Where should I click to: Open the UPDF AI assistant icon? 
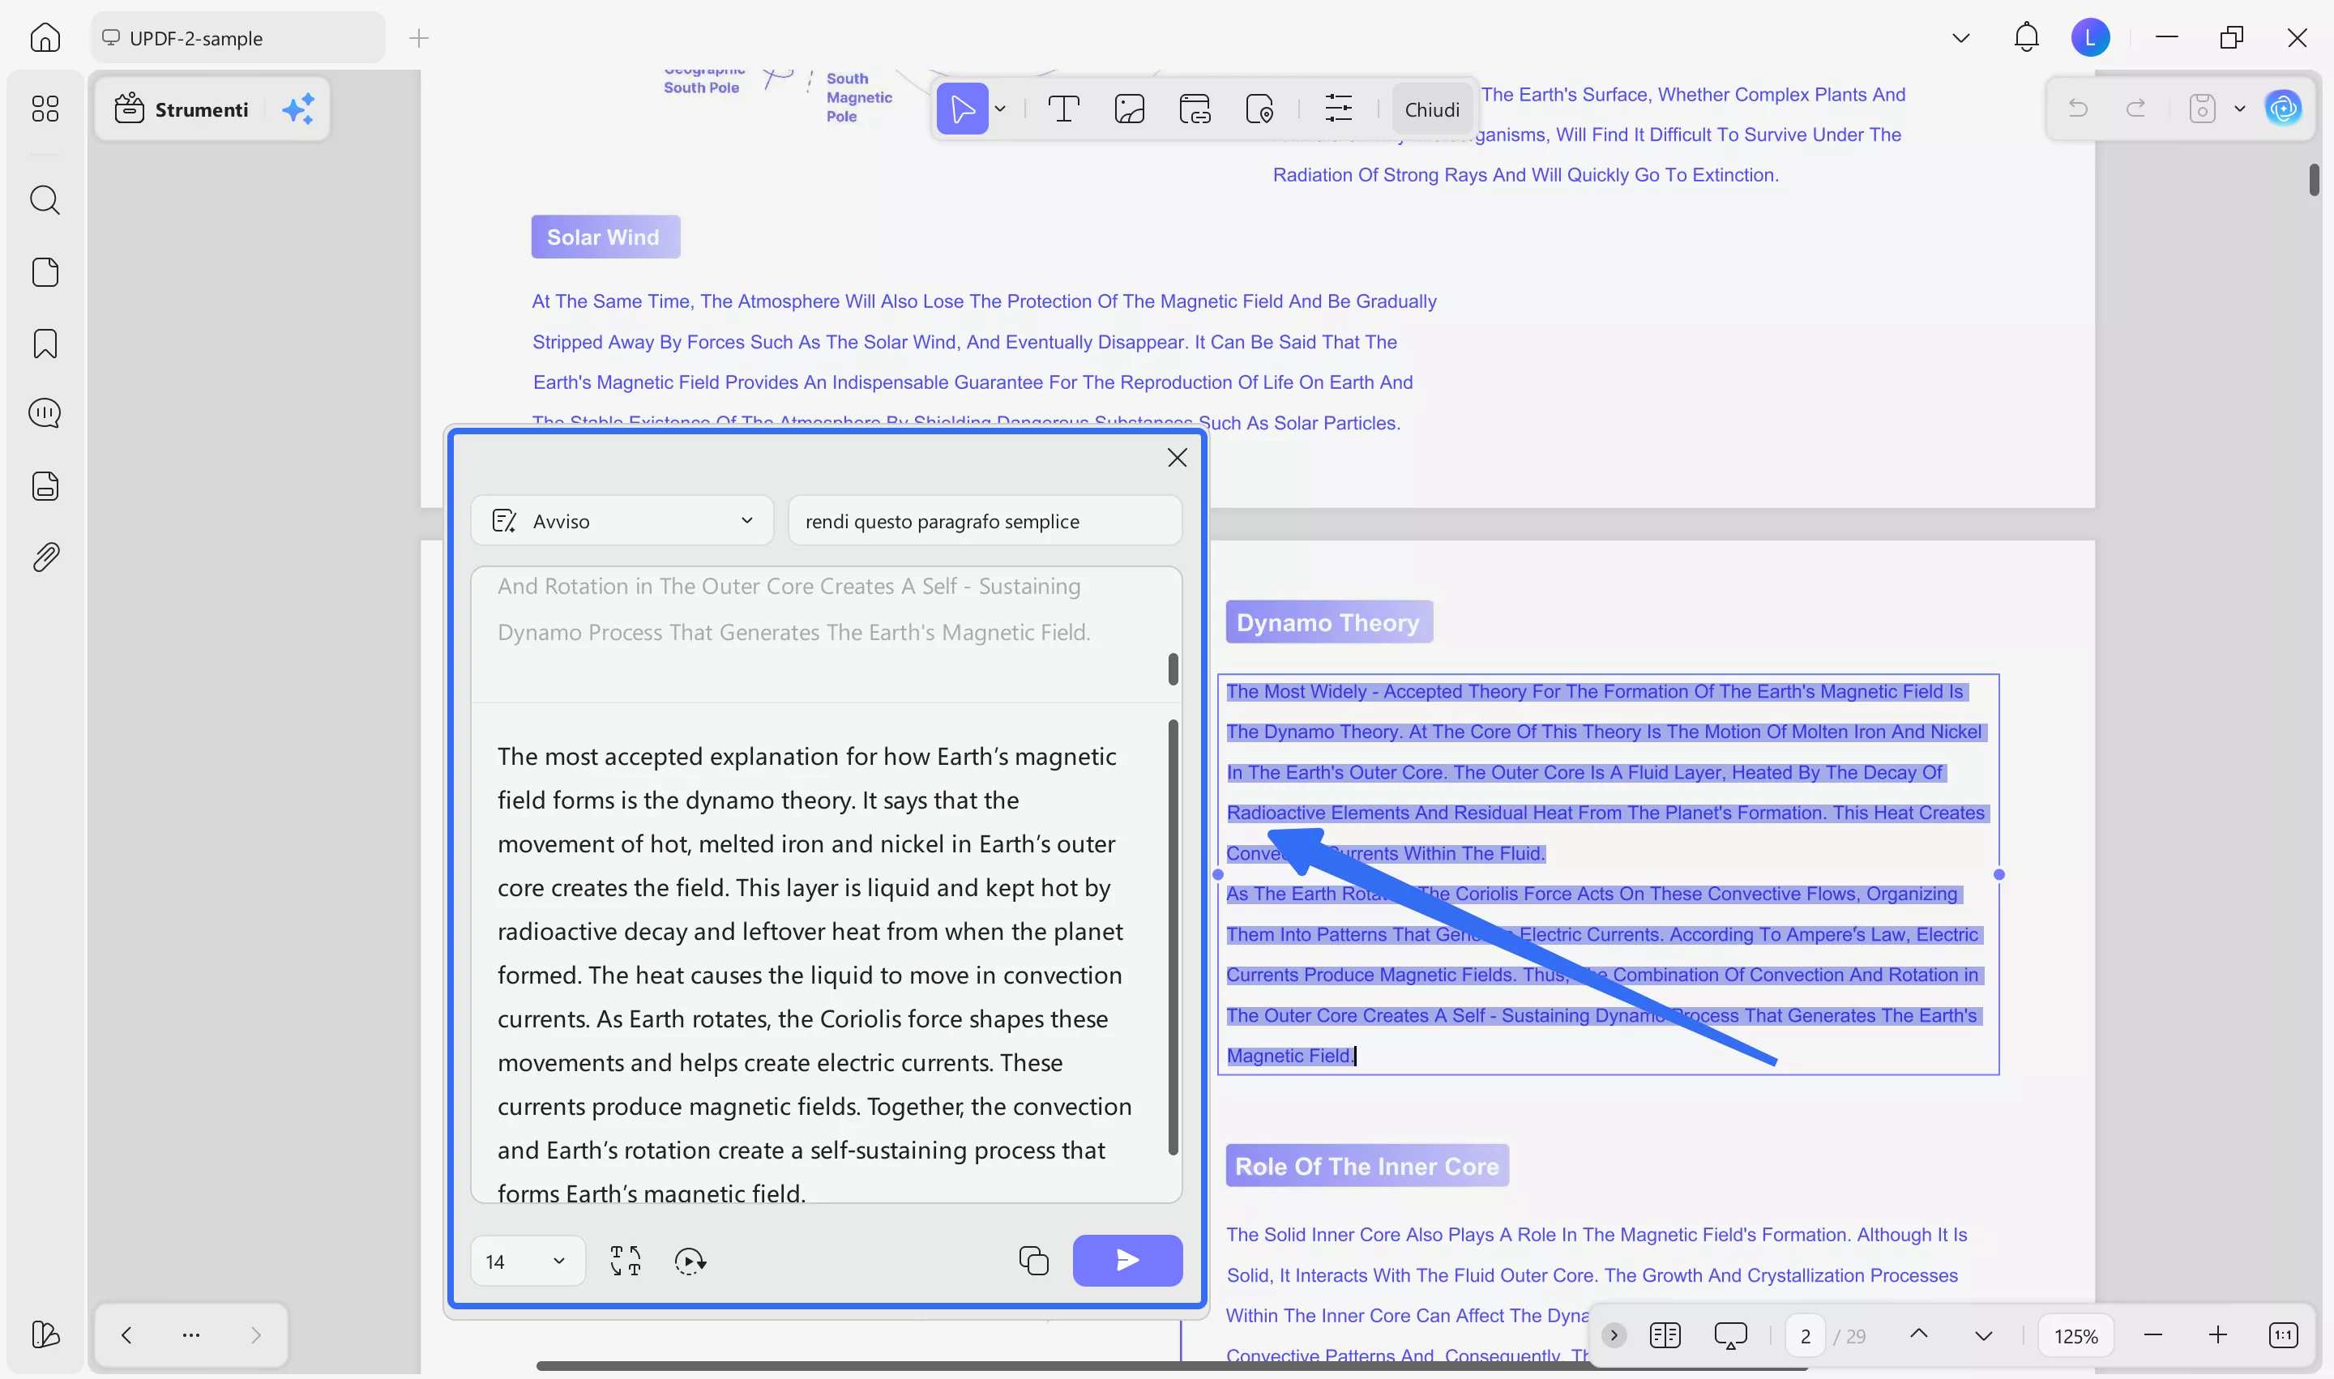[2283, 109]
